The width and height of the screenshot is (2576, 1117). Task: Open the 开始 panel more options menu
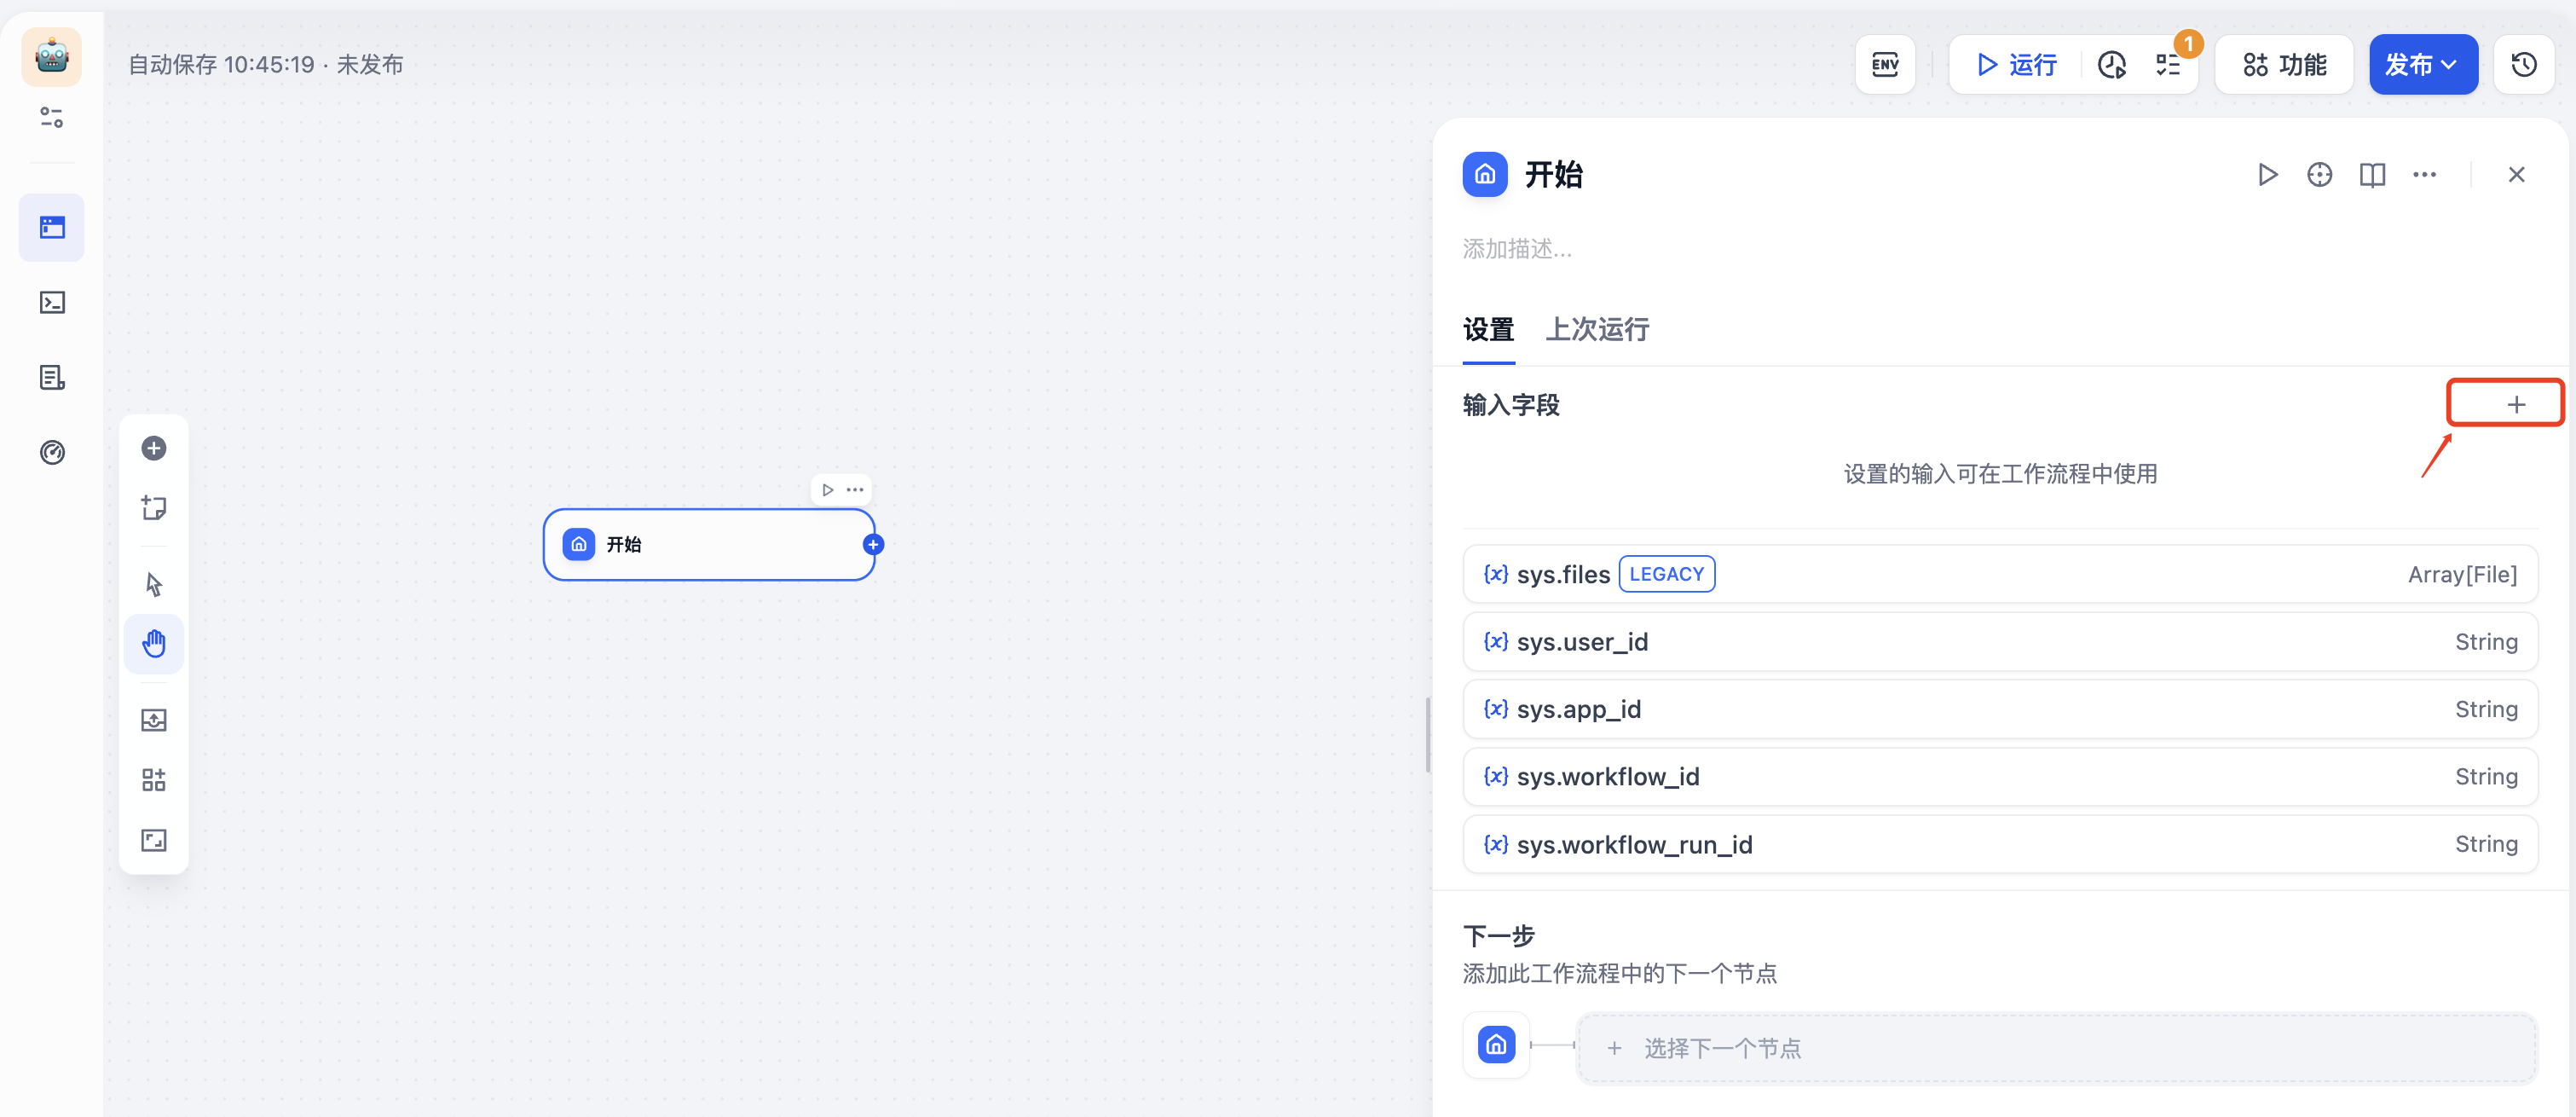pyautogui.click(x=2424, y=175)
